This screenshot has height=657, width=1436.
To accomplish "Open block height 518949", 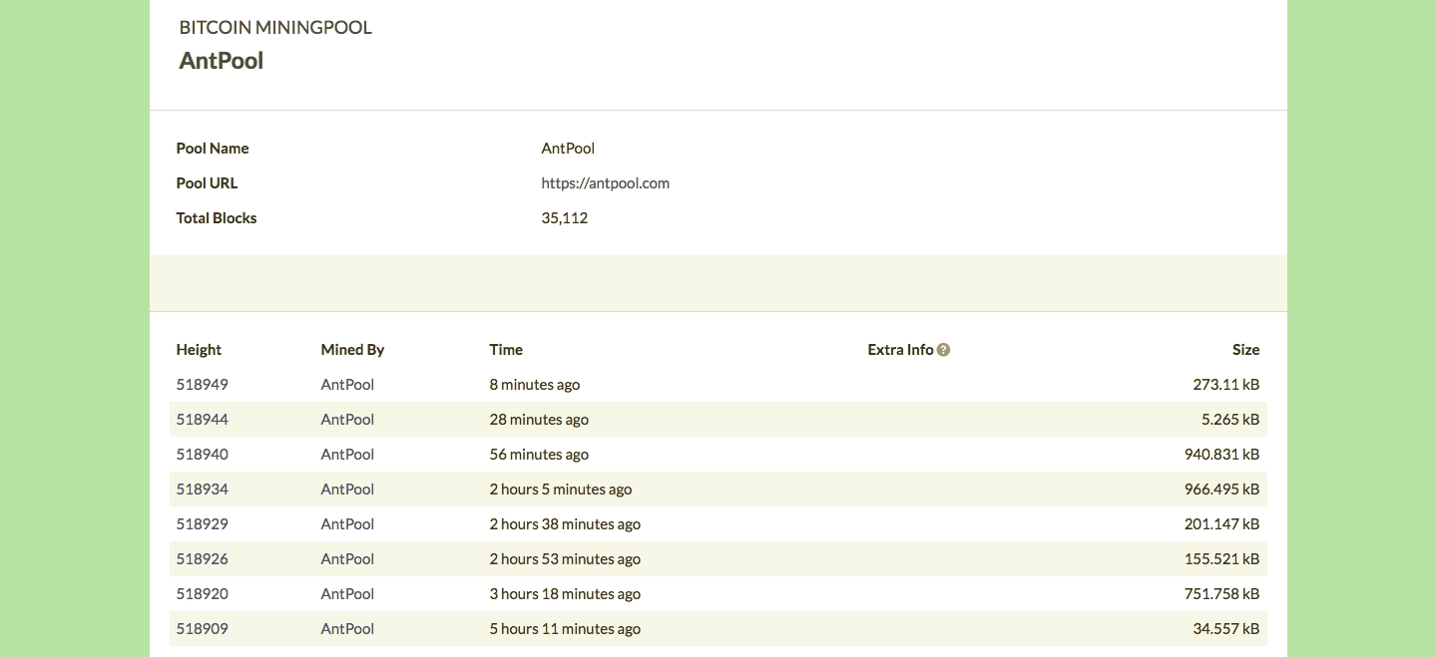I will (x=203, y=385).
